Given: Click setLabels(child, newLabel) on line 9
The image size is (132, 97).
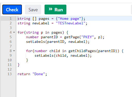Looking at the screenshot, I should [63, 56].
